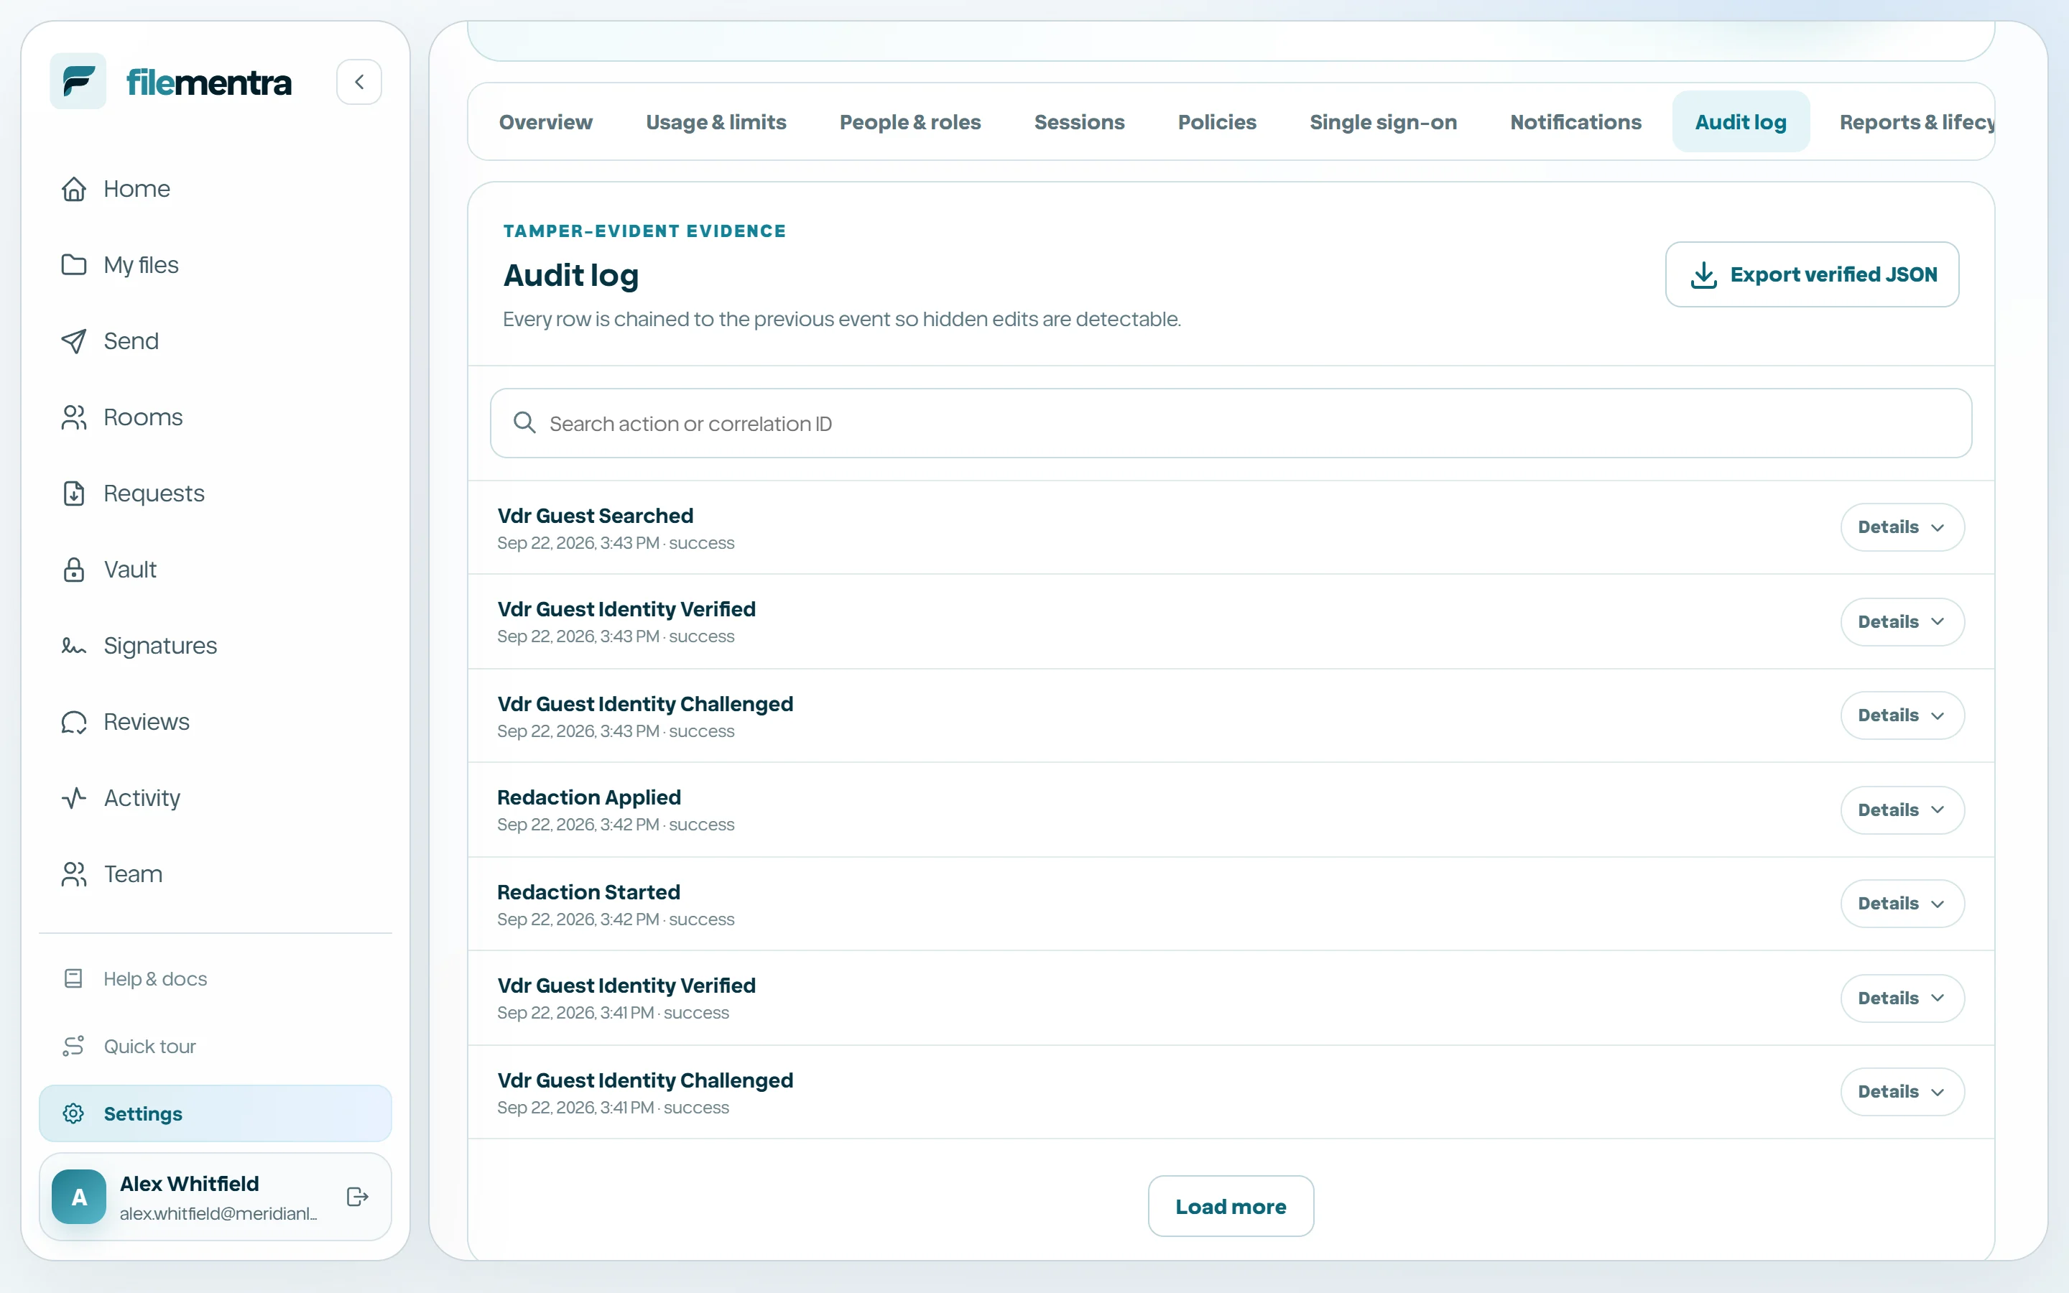
Task: Click the Redaction Applied event title
Action: click(589, 797)
